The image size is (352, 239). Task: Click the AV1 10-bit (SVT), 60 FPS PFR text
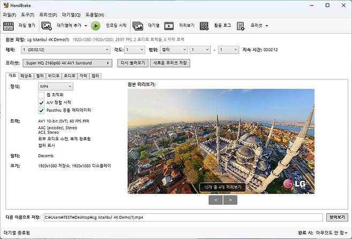[64, 121]
